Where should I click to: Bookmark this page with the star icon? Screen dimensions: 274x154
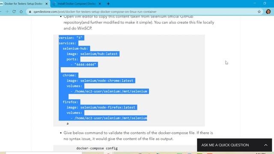pos(259,12)
